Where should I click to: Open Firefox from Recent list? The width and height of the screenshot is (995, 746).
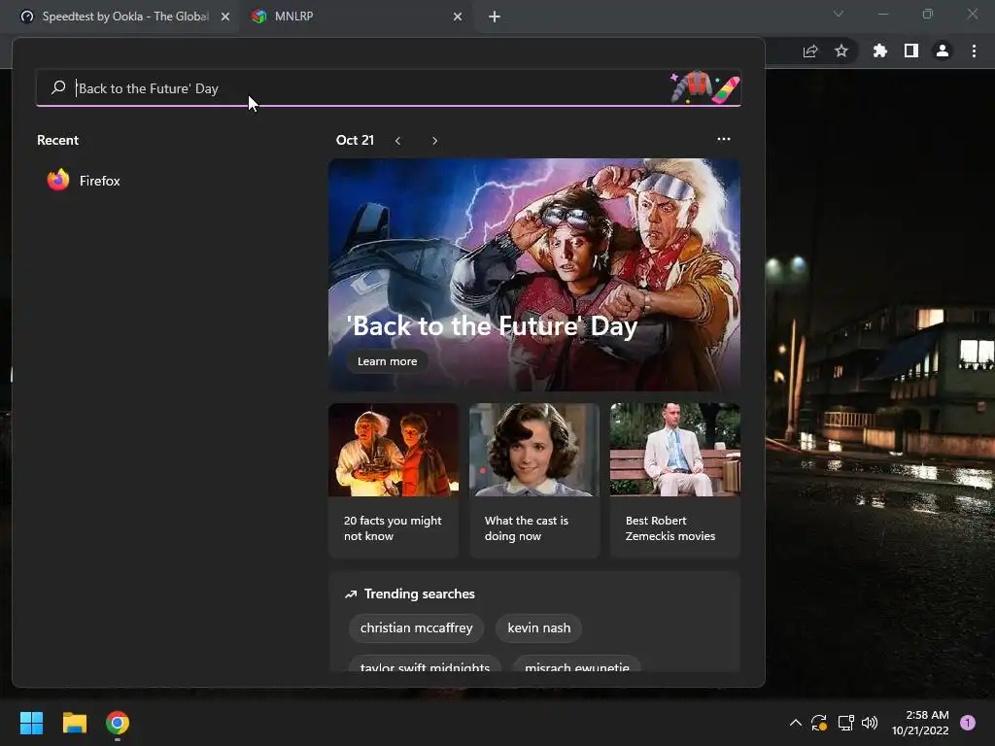84,181
